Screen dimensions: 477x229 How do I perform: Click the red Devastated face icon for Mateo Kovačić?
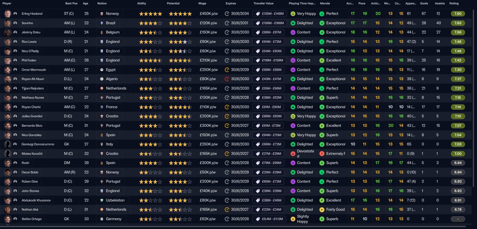293,154
